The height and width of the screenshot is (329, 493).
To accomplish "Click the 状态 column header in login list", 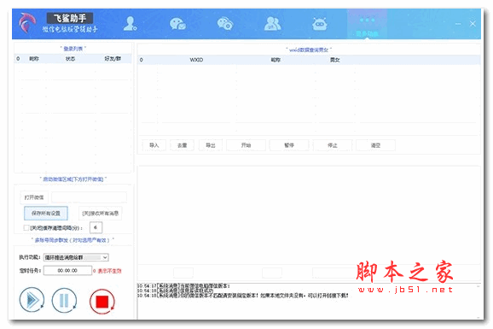I will point(70,59).
